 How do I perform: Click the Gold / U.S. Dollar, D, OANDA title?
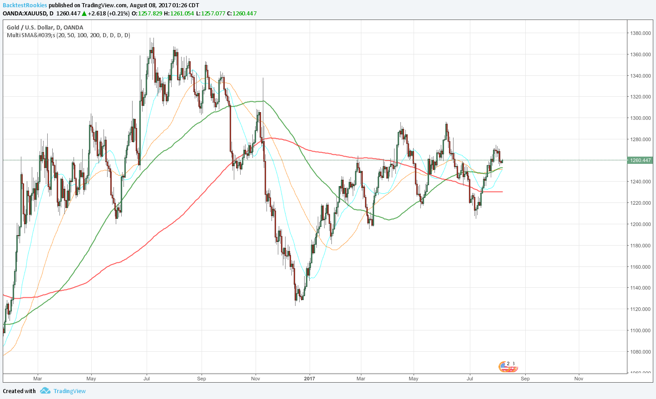click(x=45, y=28)
